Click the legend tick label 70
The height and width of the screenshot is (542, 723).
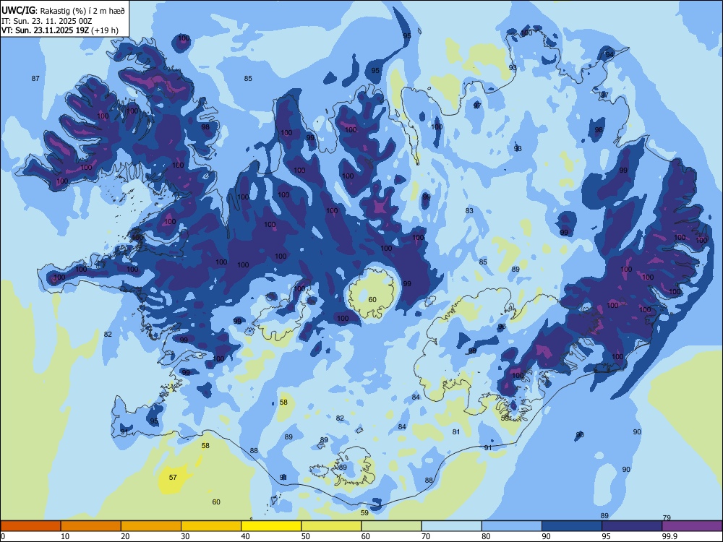click(426, 536)
